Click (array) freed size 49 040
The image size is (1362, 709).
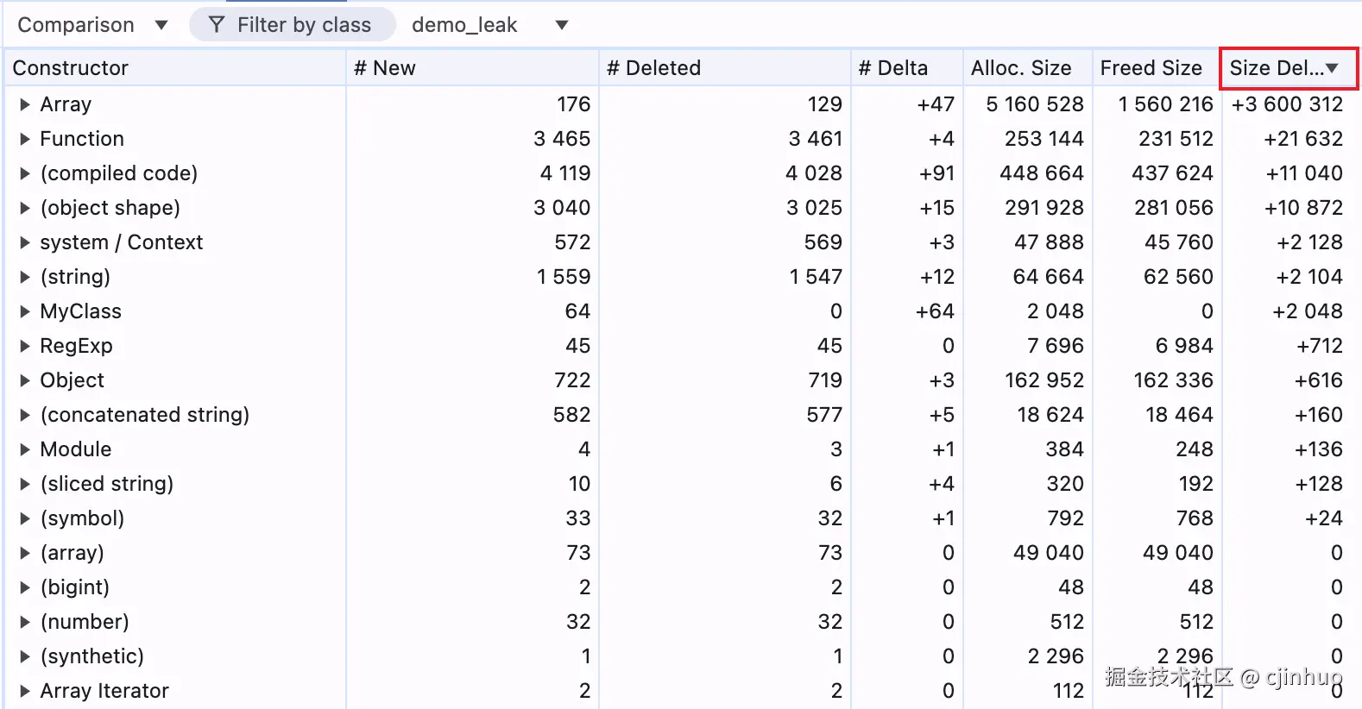point(1178,553)
